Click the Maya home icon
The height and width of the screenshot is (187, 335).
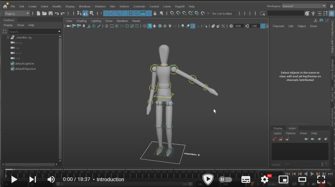pyautogui.click(x=5, y=6)
